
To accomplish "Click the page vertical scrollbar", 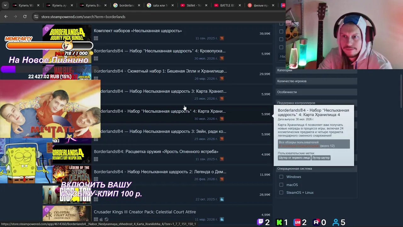I will click(401, 91).
